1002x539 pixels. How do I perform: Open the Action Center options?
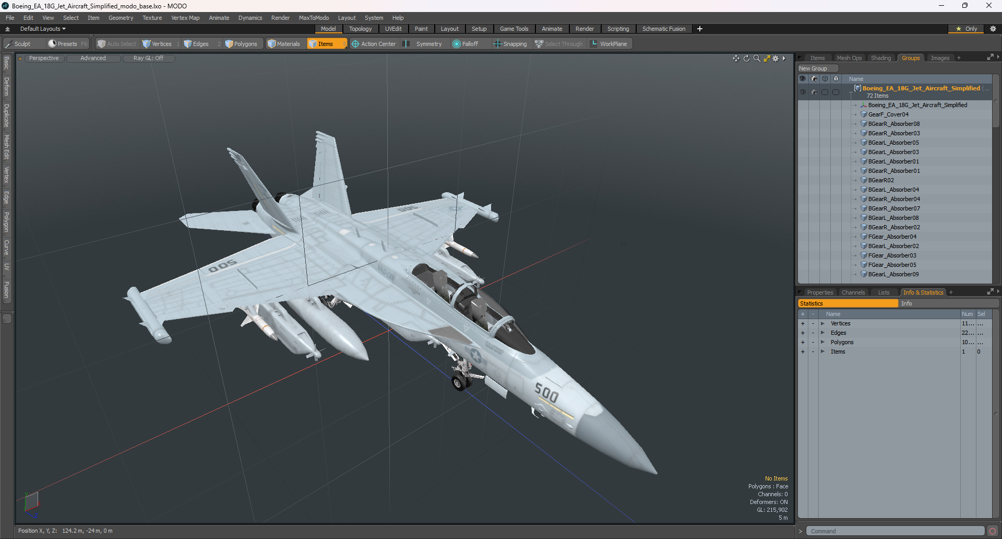[374, 44]
